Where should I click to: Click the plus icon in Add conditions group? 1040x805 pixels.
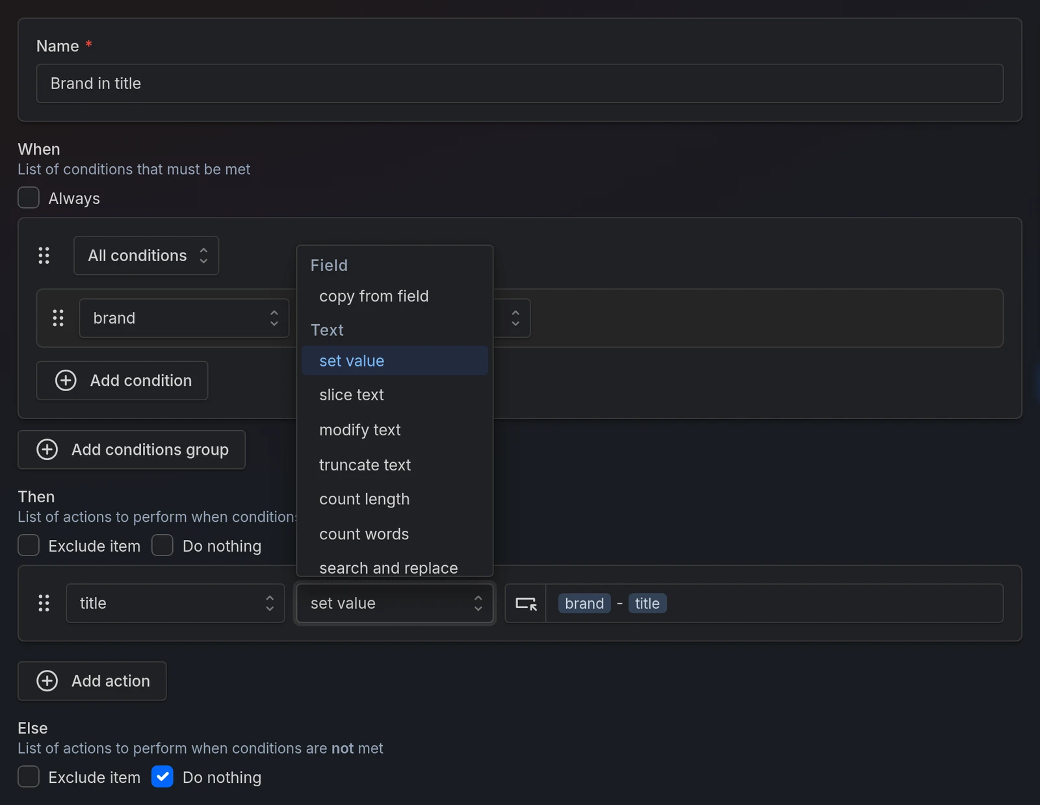[x=47, y=450]
